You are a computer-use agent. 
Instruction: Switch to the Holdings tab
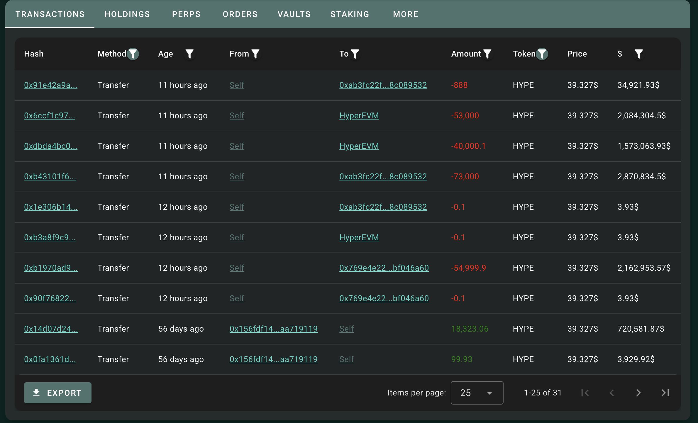pyautogui.click(x=127, y=14)
